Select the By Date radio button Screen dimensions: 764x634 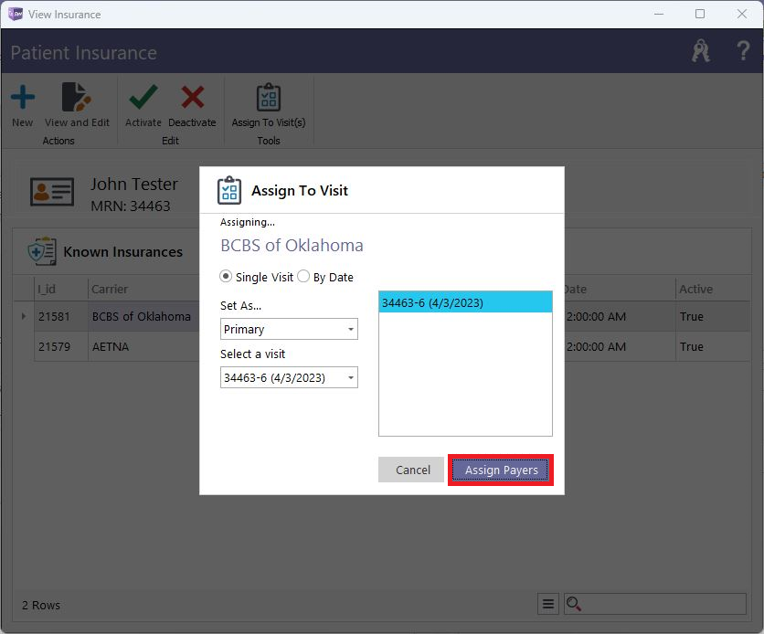(303, 277)
